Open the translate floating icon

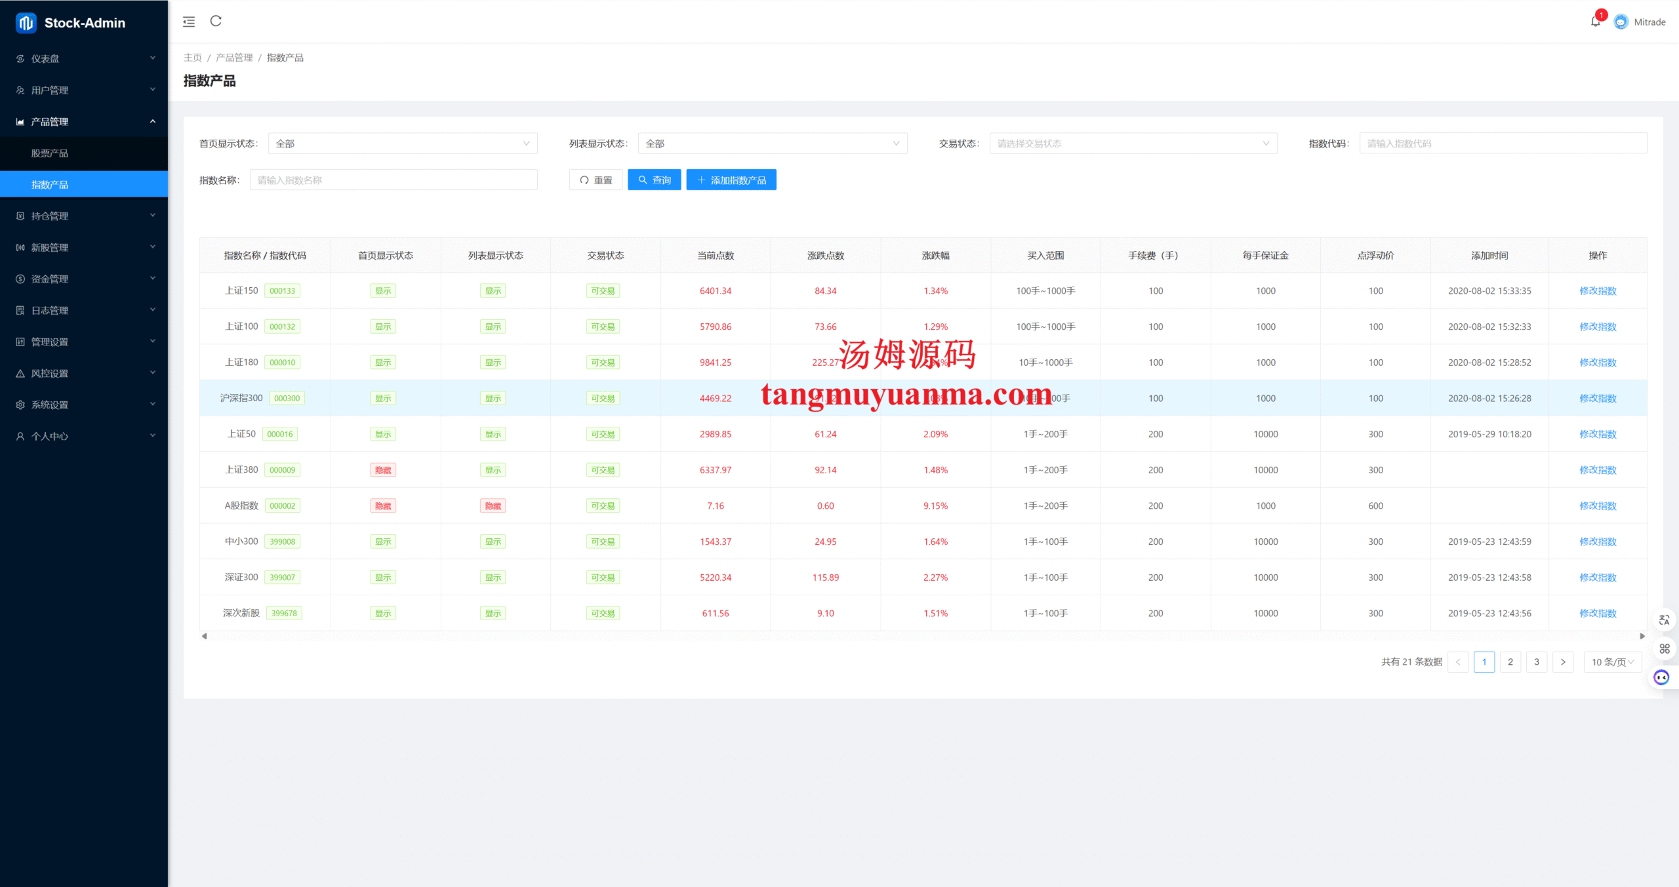pos(1664,620)
